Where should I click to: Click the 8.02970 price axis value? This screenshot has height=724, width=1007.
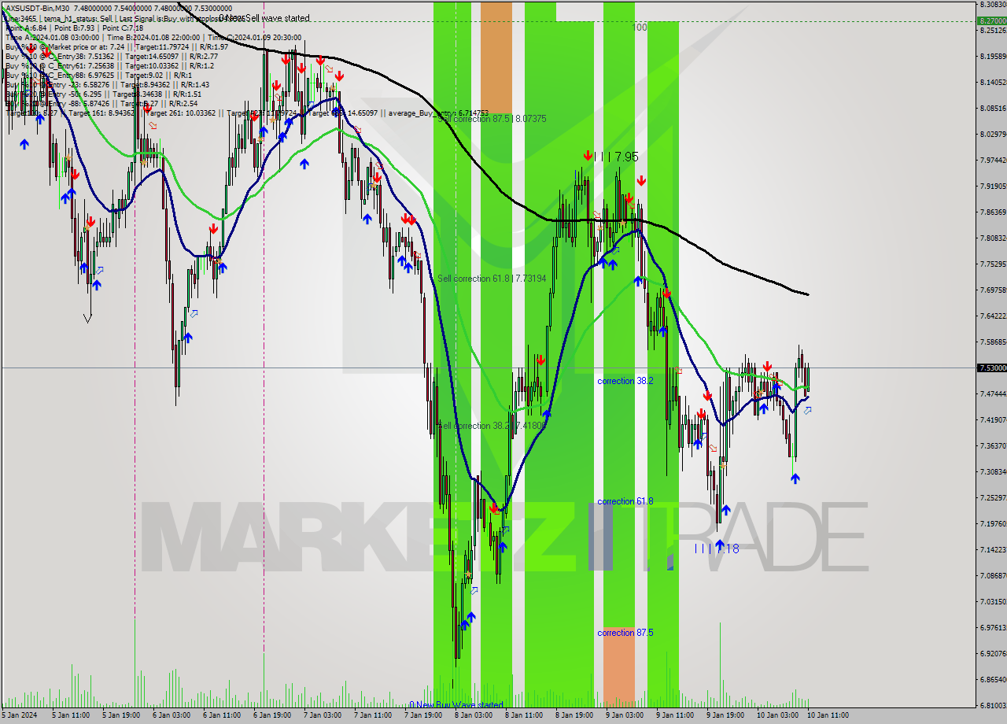click(x=992, y=135)
